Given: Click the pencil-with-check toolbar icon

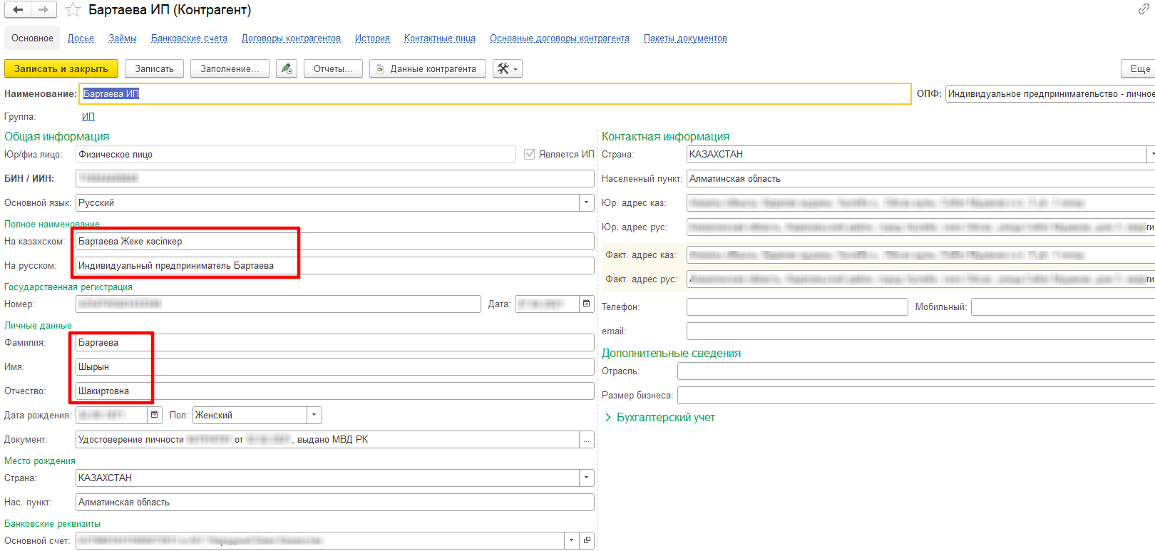Looking at the screenshot, I should [x=287, y=68].
